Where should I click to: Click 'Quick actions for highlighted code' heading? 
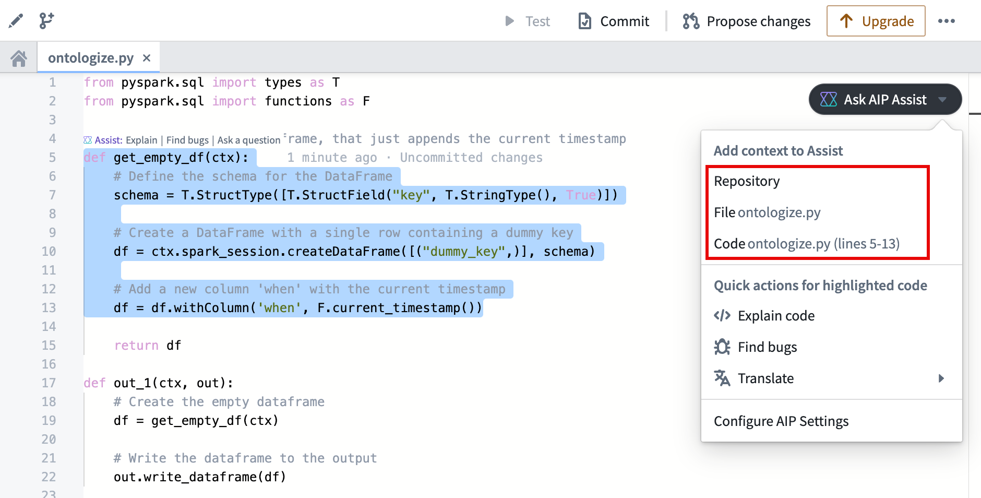[820, 286]
